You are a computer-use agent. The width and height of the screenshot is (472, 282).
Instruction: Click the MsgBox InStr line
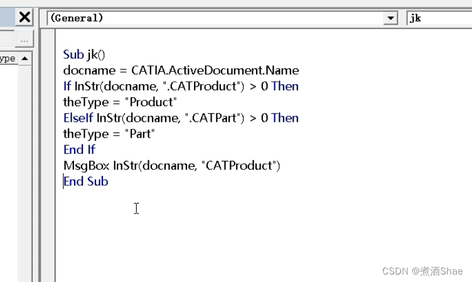click(171, 165)
